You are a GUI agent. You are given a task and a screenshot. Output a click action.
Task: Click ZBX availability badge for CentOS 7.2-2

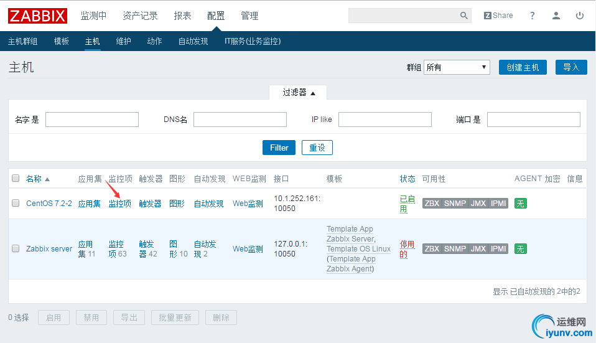432,204
